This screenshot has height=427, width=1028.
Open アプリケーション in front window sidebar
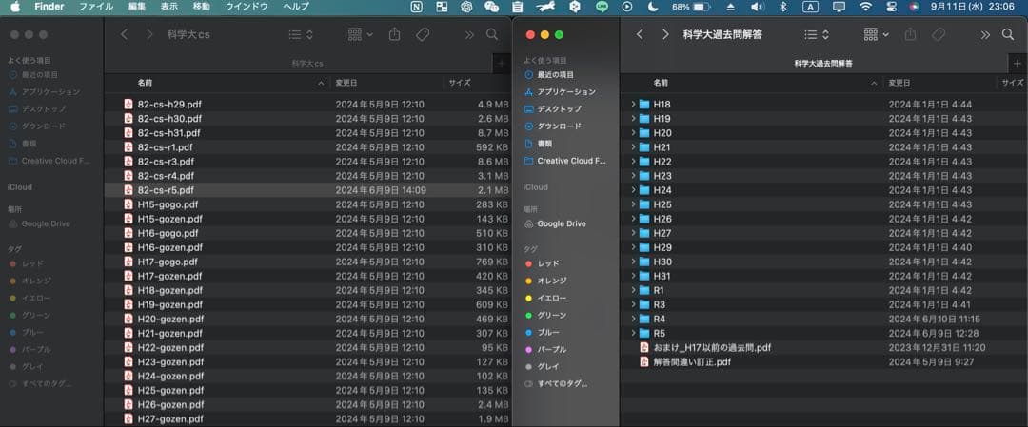560,91
